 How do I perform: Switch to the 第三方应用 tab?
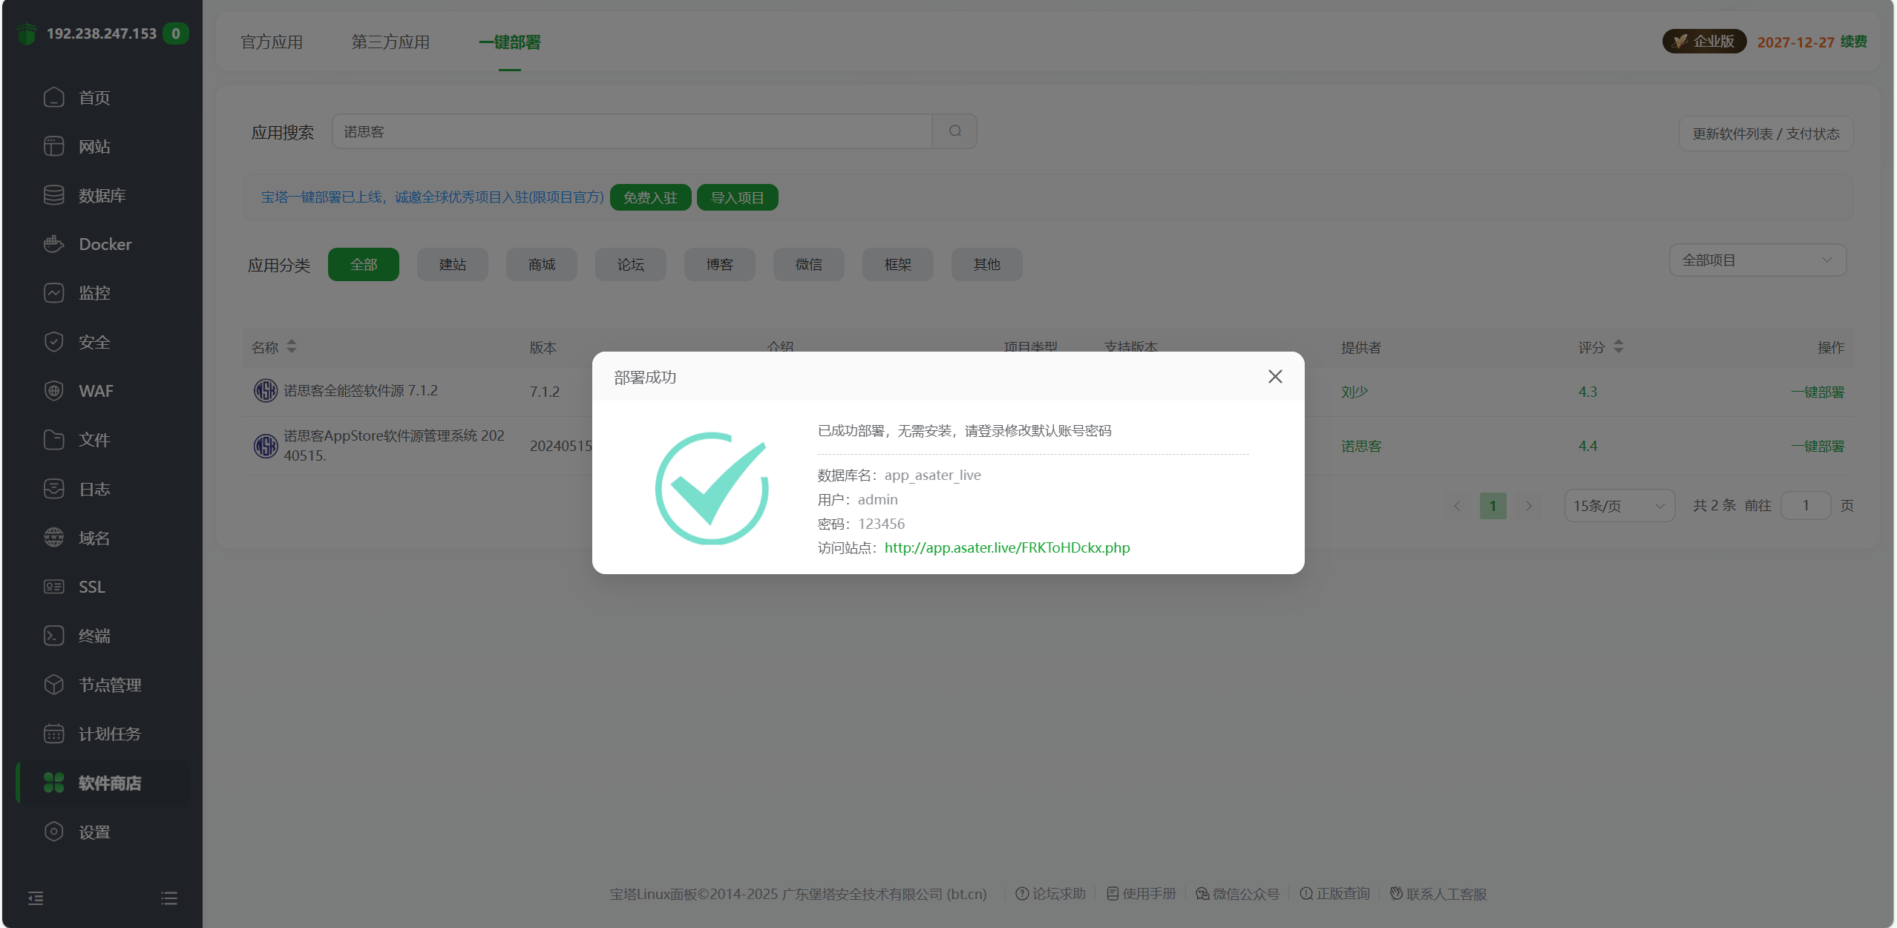[x=390, y=42]
